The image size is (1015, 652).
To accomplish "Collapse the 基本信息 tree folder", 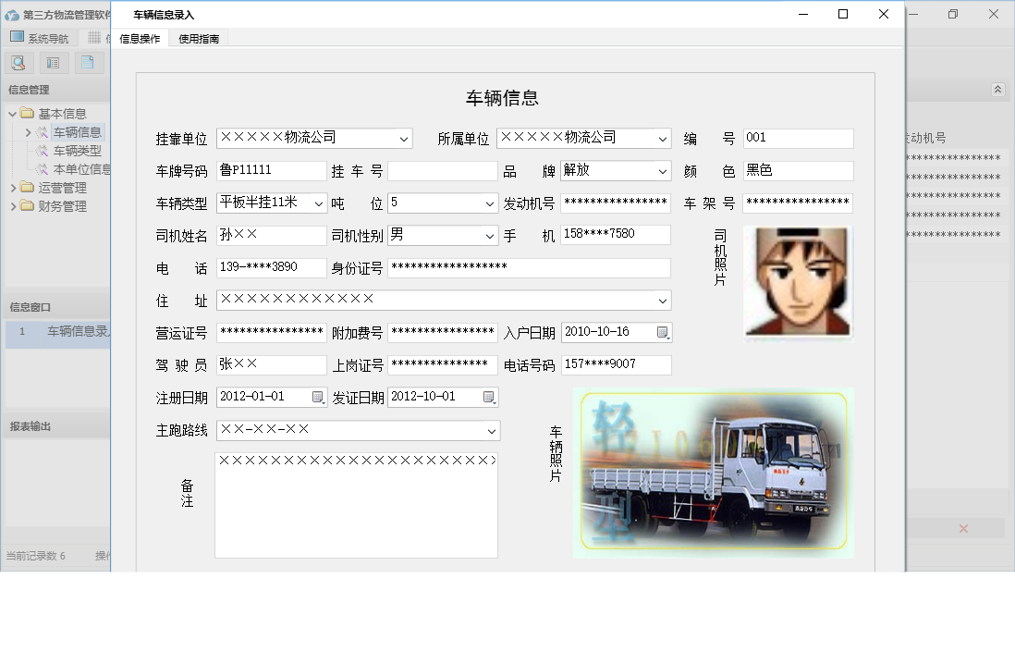I will pos(13,114).
